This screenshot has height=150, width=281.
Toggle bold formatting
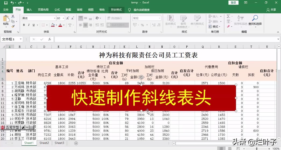24,25
